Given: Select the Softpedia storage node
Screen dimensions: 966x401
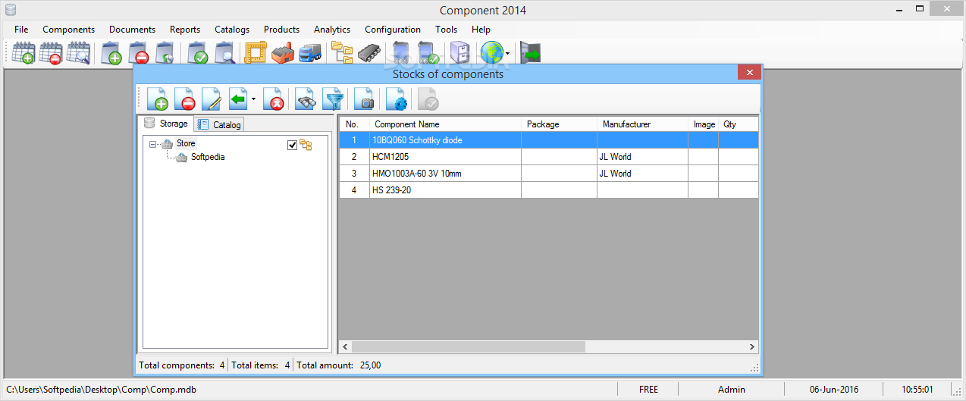Looking at the screenshot, I should pos(208,158).
